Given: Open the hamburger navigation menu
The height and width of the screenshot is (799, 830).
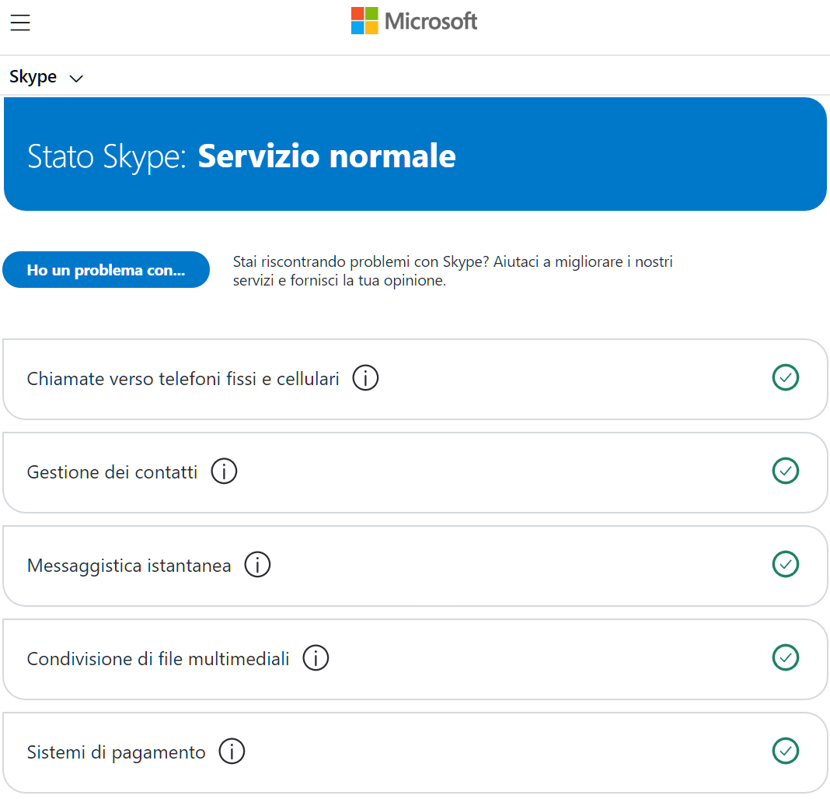Looking at the screenshot, I should pos(20,23).
